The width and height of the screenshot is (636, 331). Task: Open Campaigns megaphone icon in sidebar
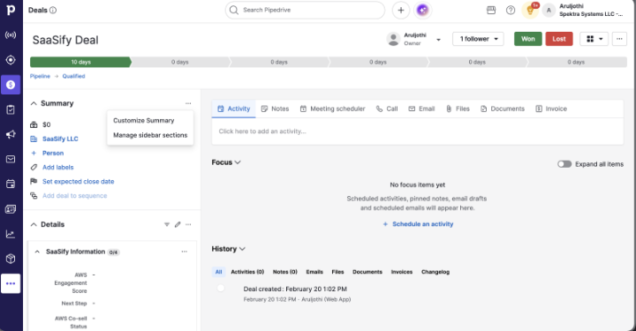[11, 134]
